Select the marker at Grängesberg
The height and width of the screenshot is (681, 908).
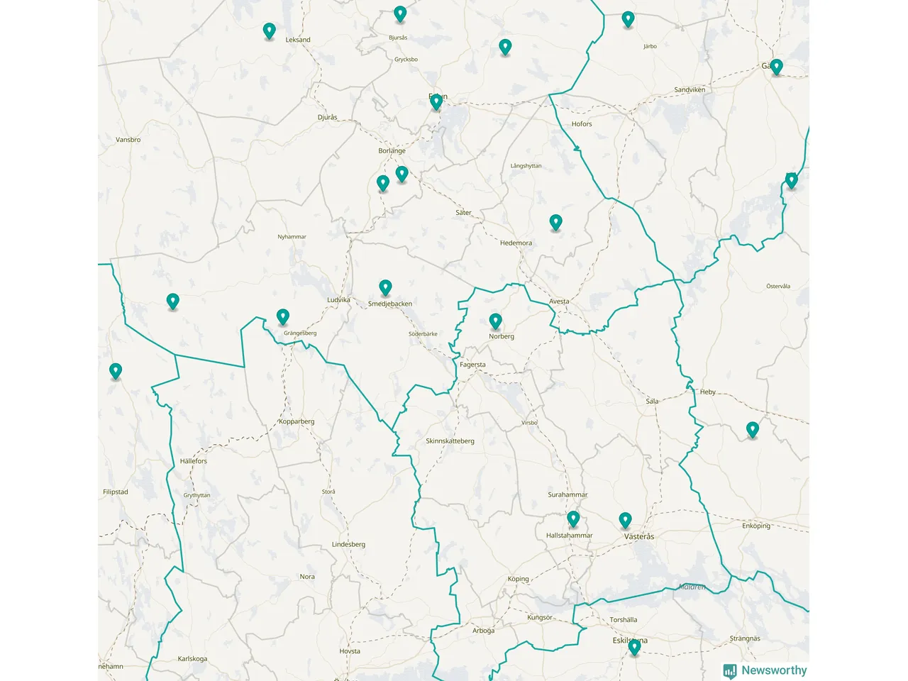283,317
